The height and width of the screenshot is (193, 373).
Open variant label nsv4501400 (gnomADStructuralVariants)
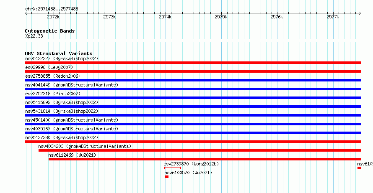point(72,120)
